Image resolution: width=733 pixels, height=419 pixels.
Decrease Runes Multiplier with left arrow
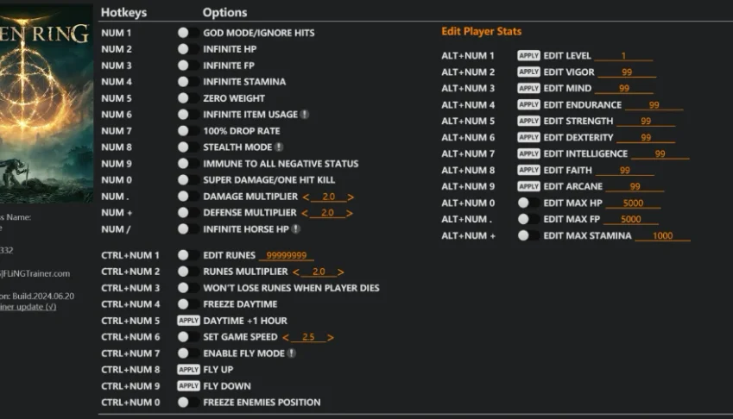click(x=296, y=272)
